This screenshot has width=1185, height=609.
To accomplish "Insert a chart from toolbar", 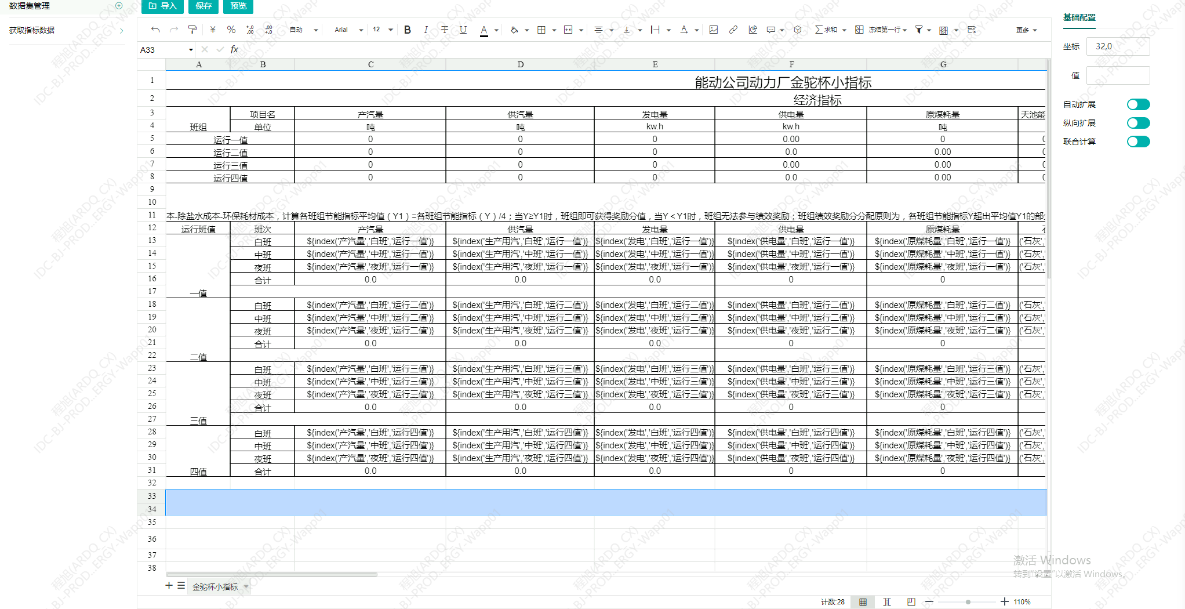I will (x=753, y=30).
